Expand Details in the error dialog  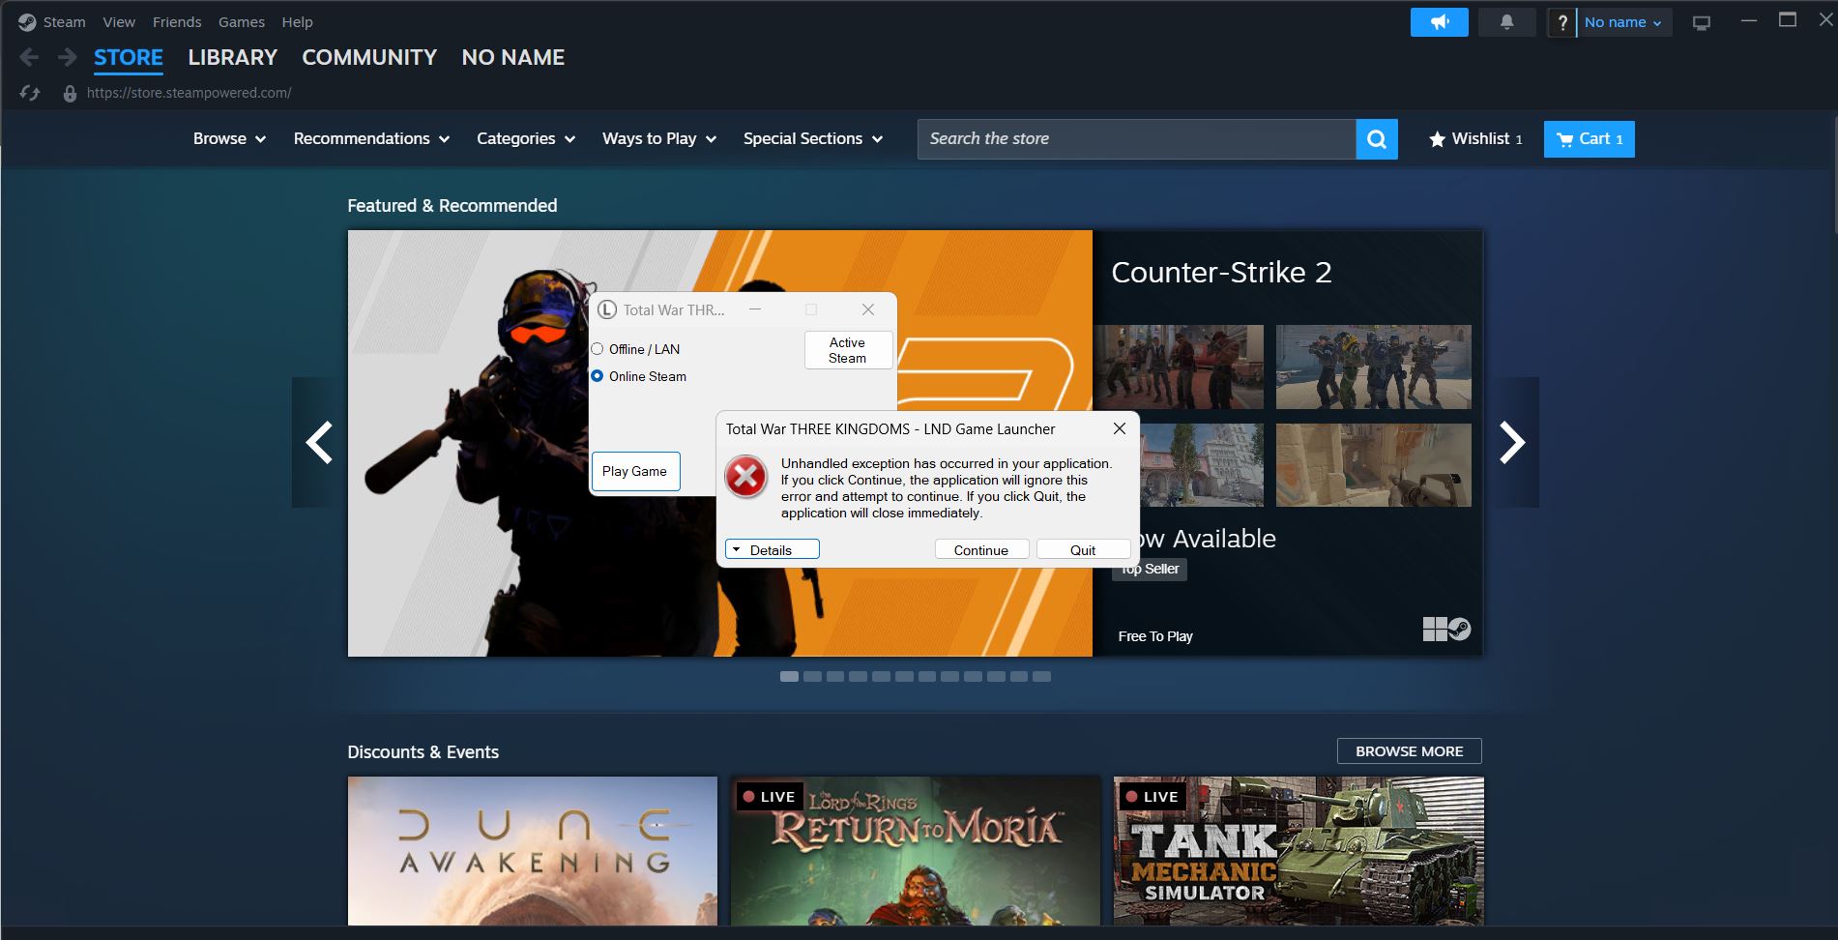771,548
